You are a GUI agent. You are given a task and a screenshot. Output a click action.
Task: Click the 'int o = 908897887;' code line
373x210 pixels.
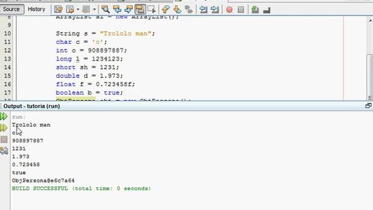click(92, 51)
